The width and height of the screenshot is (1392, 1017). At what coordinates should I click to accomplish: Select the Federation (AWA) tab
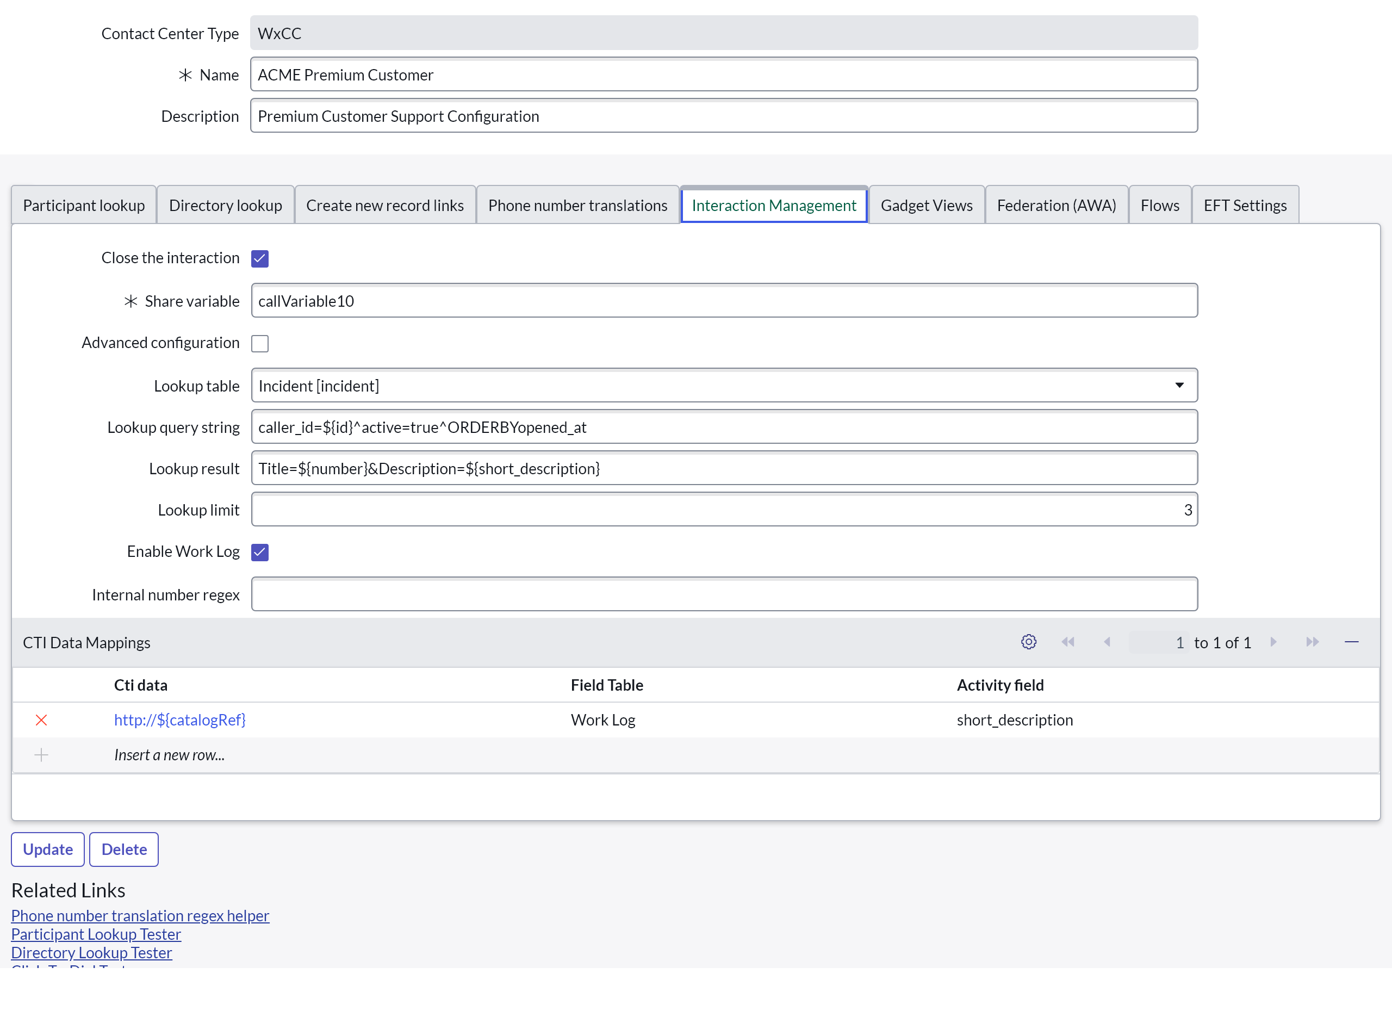click(1056, 205)
